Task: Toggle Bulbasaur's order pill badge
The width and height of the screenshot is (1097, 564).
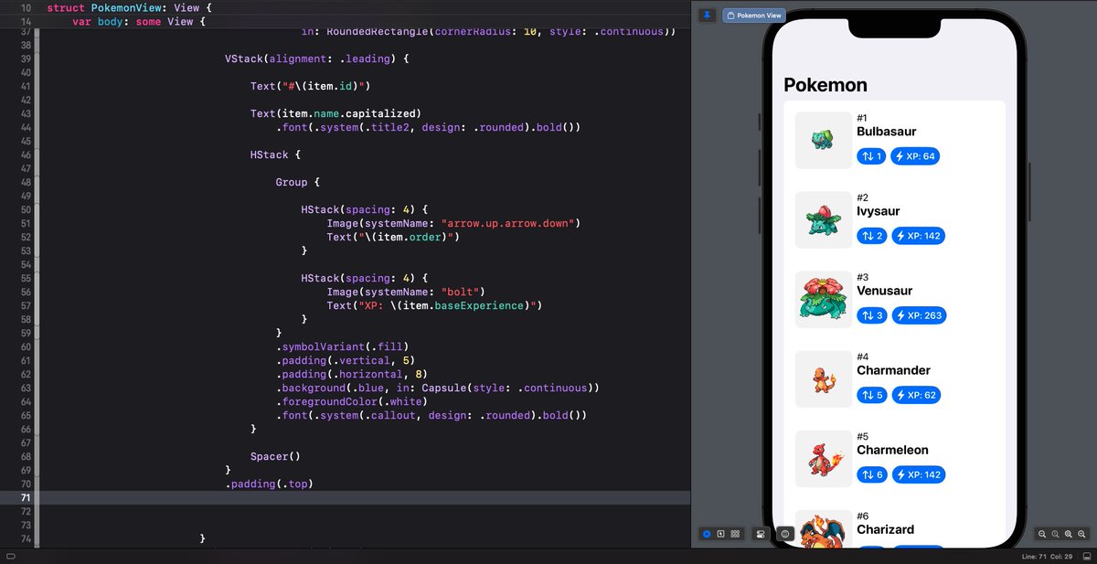Action: pos(871,155)
